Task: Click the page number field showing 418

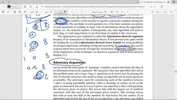Action: 165,12
